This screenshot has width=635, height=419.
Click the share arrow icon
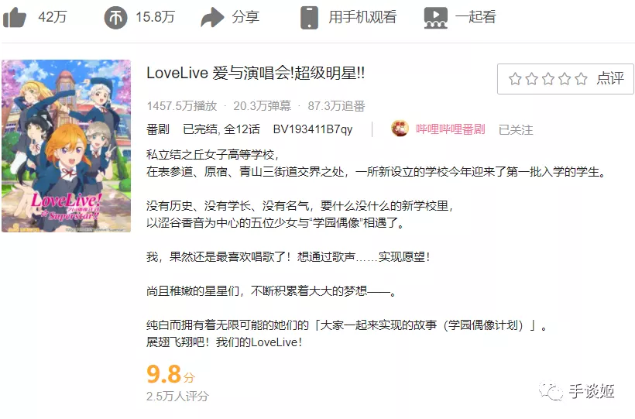212,17
